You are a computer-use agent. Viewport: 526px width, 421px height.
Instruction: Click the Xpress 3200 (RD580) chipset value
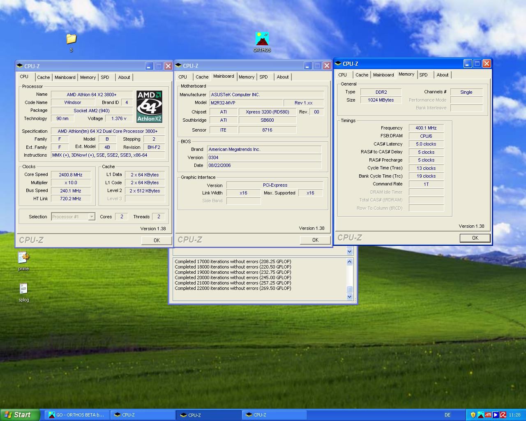pos(267,112)
